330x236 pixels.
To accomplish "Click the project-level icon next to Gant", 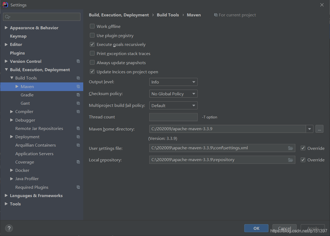I will 78,103.
